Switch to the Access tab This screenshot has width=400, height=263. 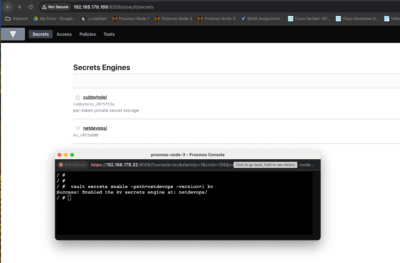64,34
